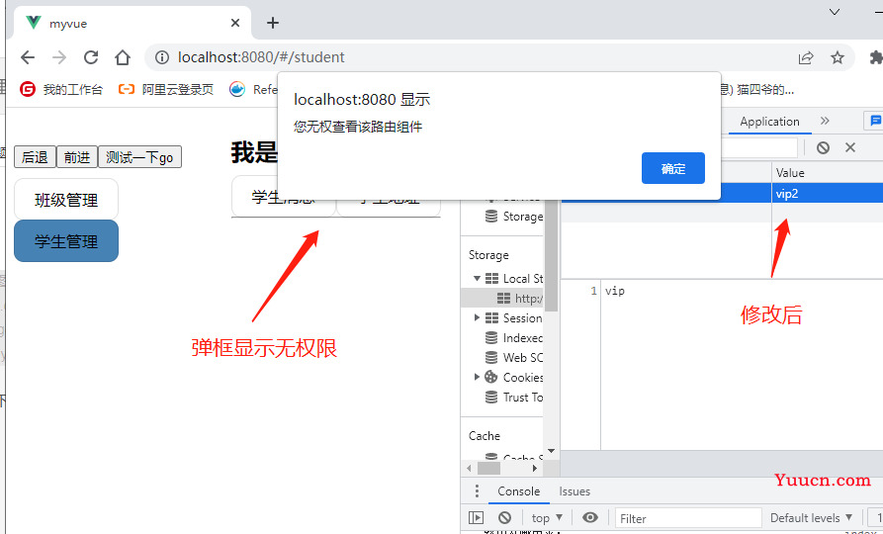Click the 前进 button
Screen dimensions: 883x534
[x=77, y=157]
